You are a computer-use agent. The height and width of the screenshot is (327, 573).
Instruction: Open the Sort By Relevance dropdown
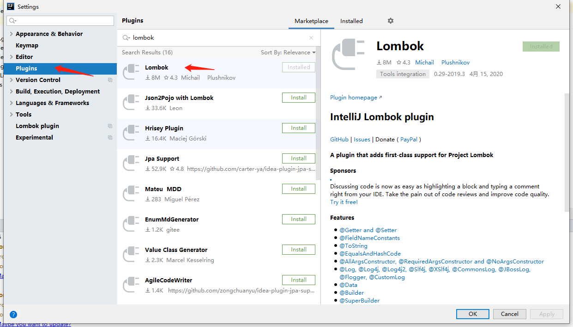click(288, 53)
